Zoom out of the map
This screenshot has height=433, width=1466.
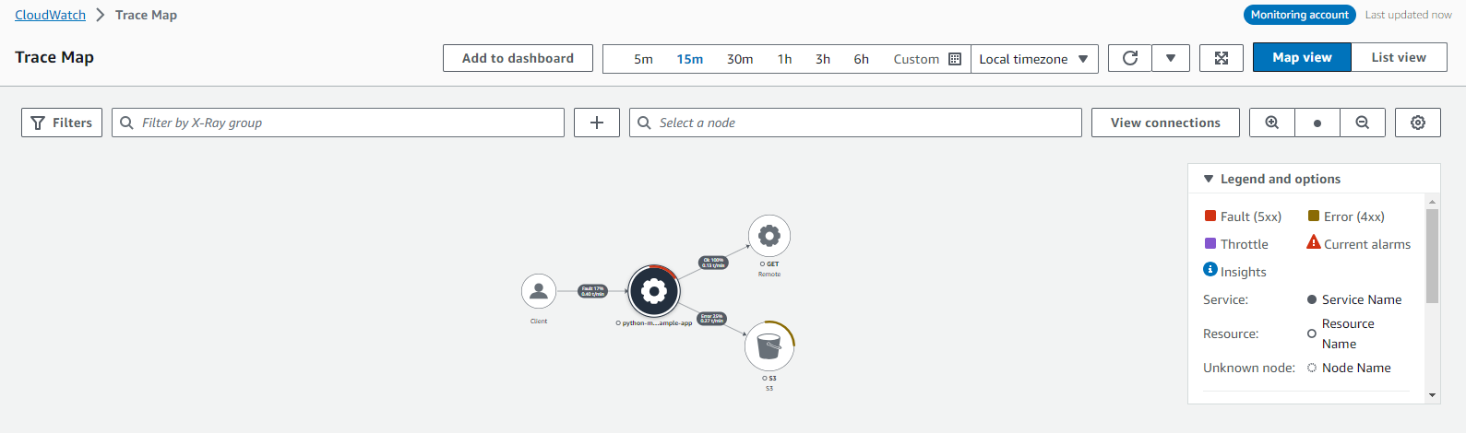[1363, 123]
